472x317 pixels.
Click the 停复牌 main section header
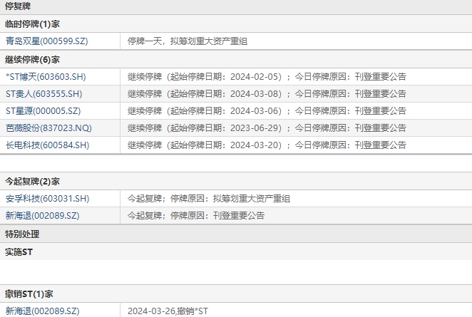coord(18,6)
